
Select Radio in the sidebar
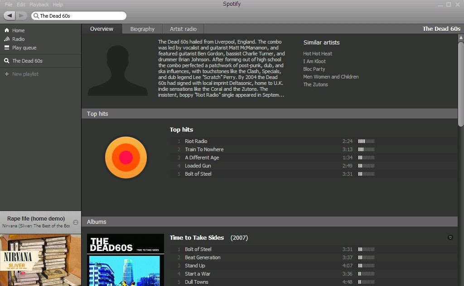18,39
